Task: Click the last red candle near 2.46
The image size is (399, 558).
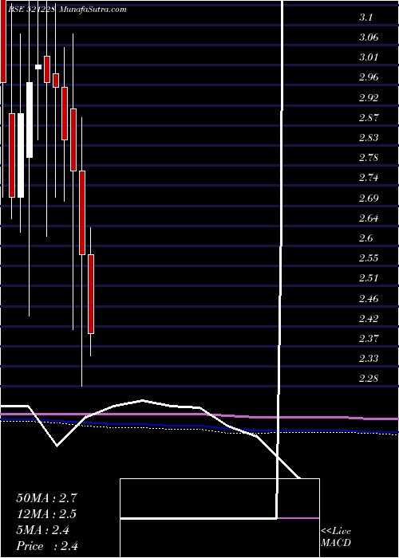Action: 91,294
